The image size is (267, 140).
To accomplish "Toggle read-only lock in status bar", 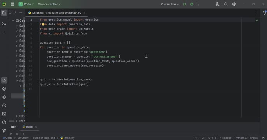I will pyautogui.click(x=263, y=138).
